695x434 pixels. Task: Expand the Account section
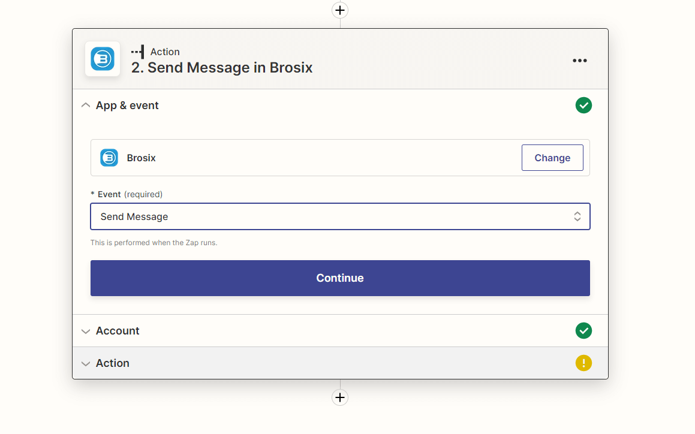pos(86,331)
